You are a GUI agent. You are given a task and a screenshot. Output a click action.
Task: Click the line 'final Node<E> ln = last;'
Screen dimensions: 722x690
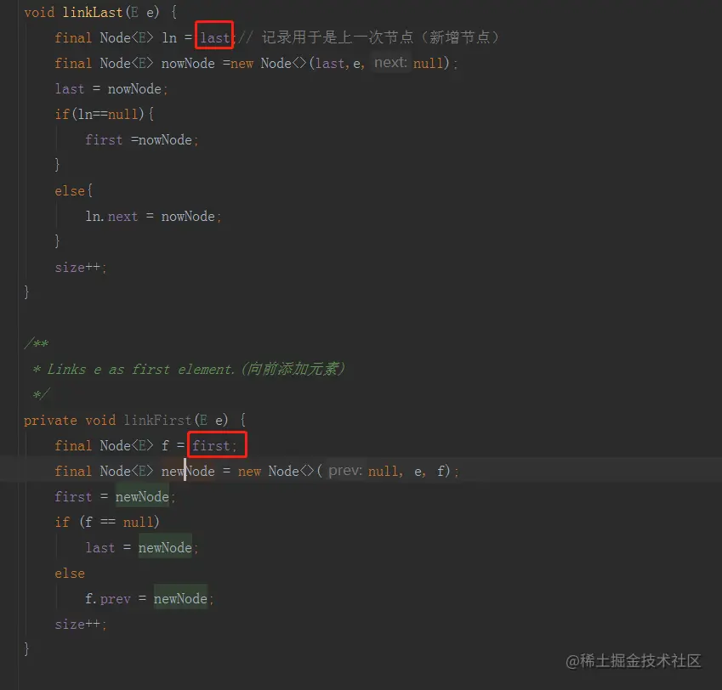[145, 37]
